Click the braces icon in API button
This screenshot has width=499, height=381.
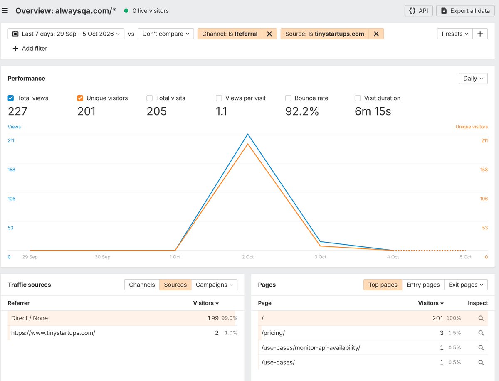[412, 11]
